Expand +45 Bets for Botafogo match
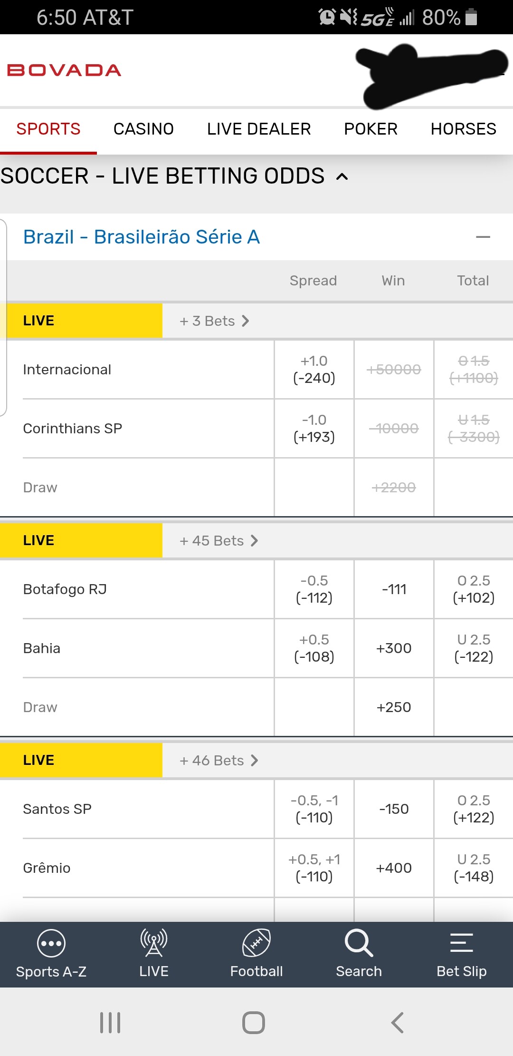The height and width of the screenshot is (1056, 513). [x=218, y=541]
